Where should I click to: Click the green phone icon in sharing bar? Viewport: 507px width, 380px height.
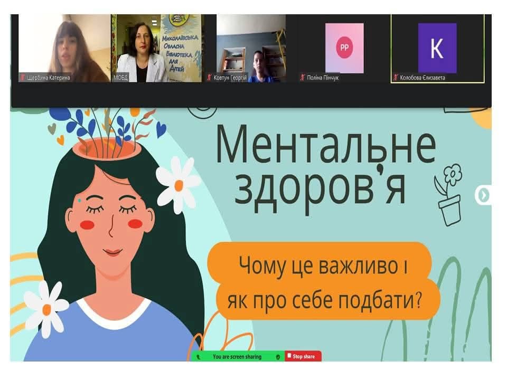click(199, 357)
